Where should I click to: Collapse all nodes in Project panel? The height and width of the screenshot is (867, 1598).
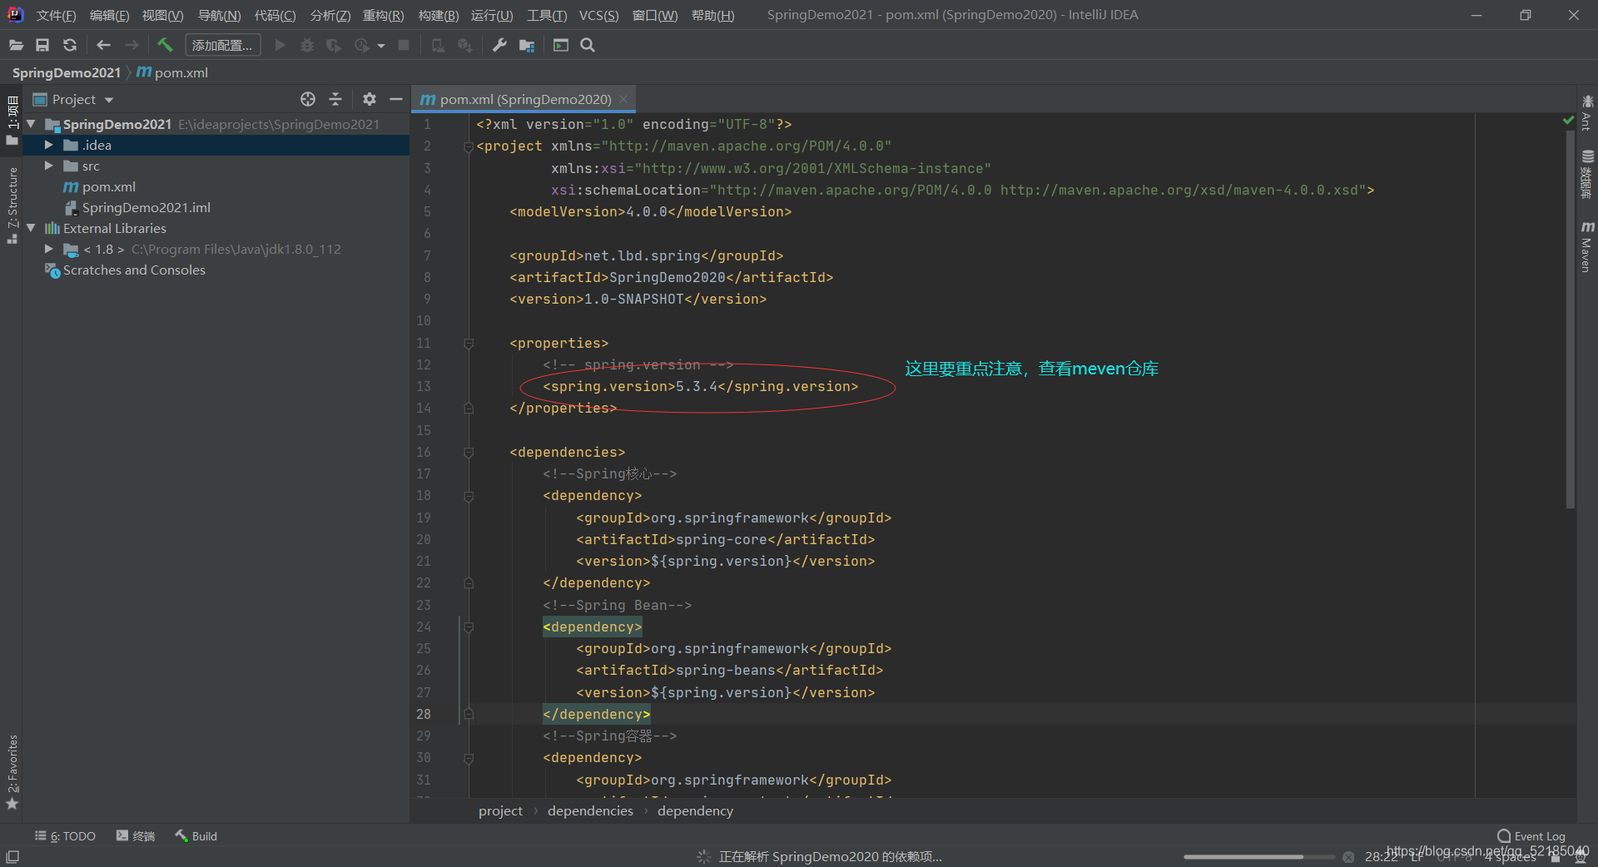coord(335,99)
